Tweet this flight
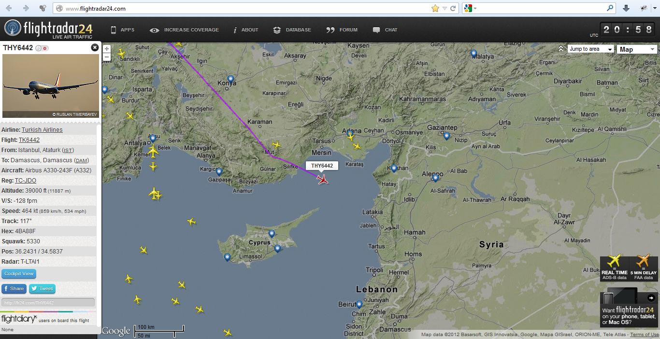 [42, 289]
